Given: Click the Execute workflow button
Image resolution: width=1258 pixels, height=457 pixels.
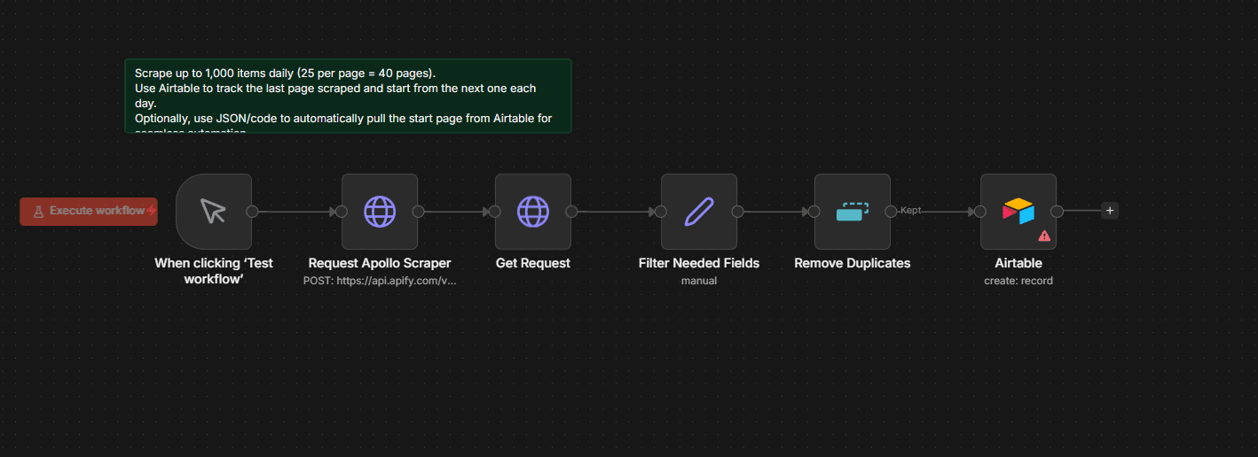Looking at the screenshot, I should tap(89, 211).
